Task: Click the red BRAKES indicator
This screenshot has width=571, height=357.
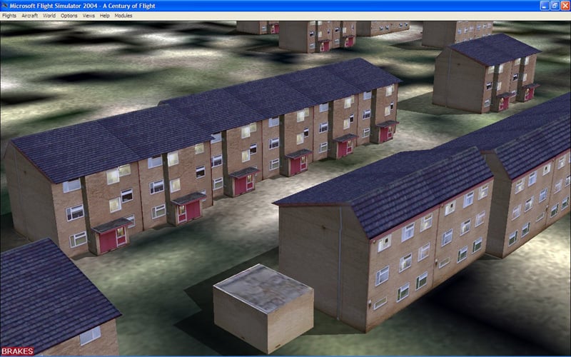Action: (x=17, y=351)
